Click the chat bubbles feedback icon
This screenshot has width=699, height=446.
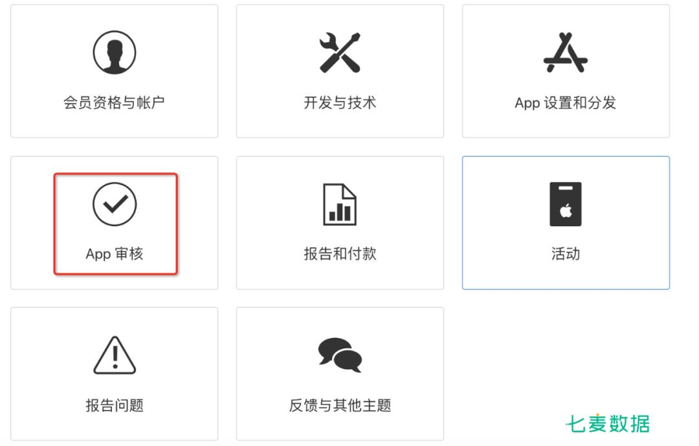340,355
